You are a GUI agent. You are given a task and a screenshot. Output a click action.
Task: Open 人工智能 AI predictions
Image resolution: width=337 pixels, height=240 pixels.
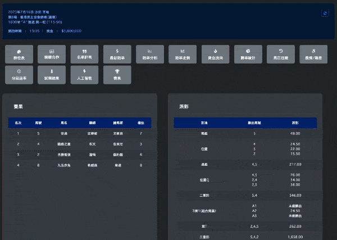tap(85, 75)
